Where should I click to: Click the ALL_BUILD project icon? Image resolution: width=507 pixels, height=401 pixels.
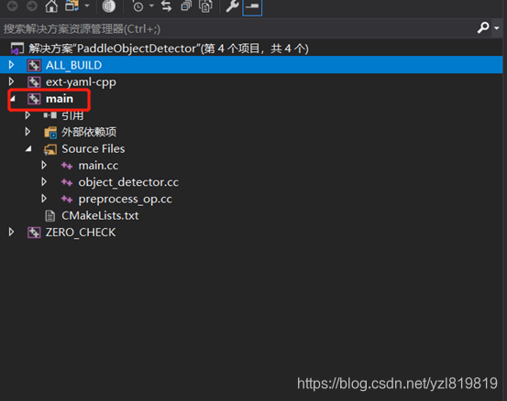(x=34, y=65)
